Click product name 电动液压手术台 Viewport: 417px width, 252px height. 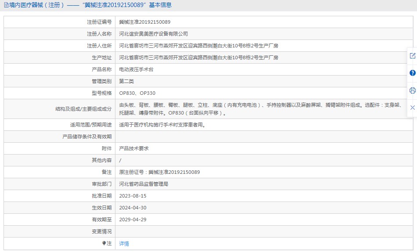pyautogui.click(x=136, y=69)
